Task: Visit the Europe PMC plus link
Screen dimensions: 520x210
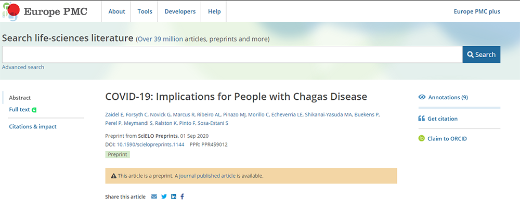Action: [x=477, y=11]
